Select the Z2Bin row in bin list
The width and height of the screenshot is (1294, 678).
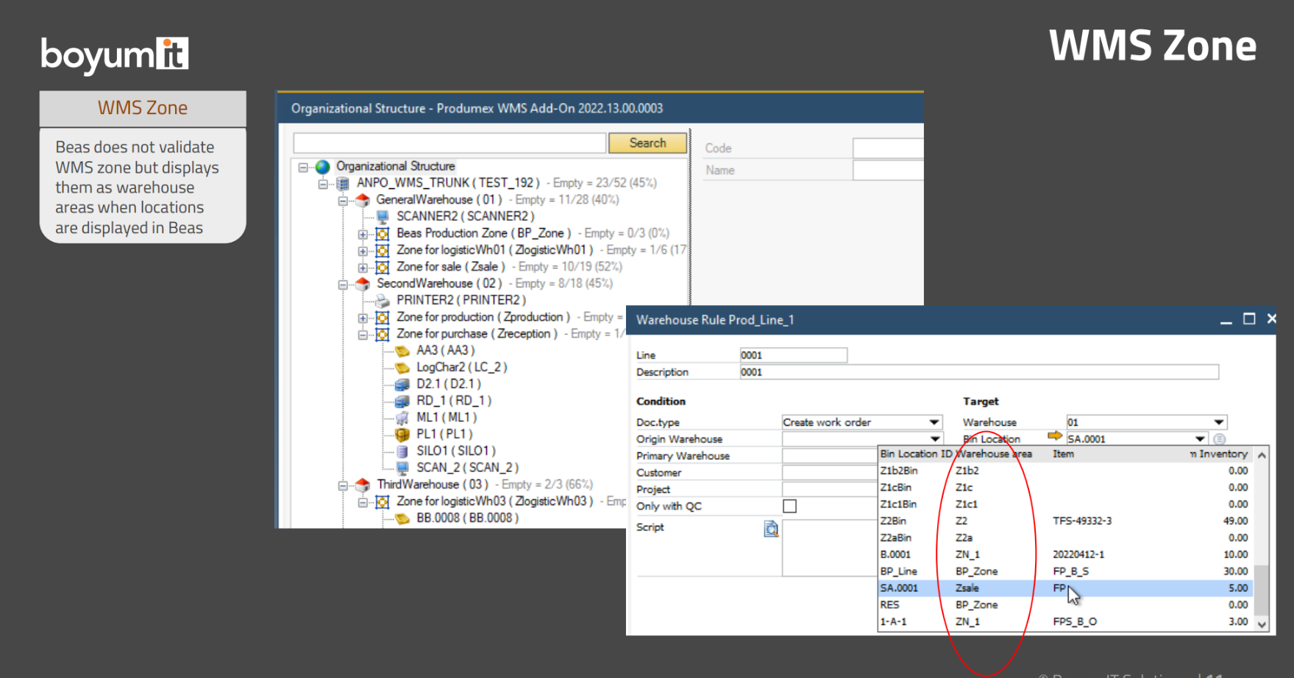coord(1066,521)
